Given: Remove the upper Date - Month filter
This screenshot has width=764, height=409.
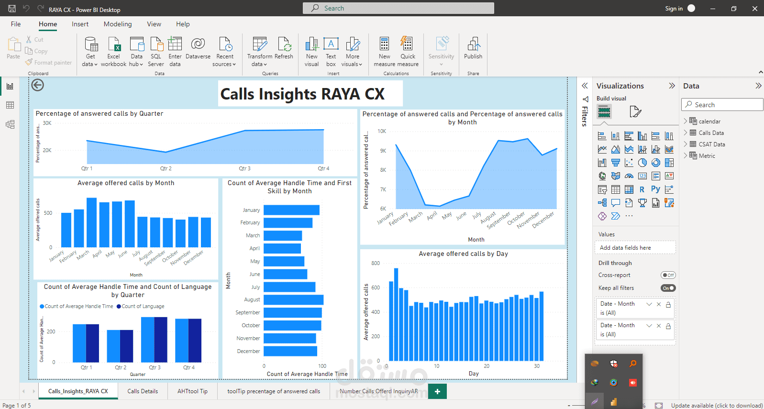Looking at the screenshot, I should [659, 304].
